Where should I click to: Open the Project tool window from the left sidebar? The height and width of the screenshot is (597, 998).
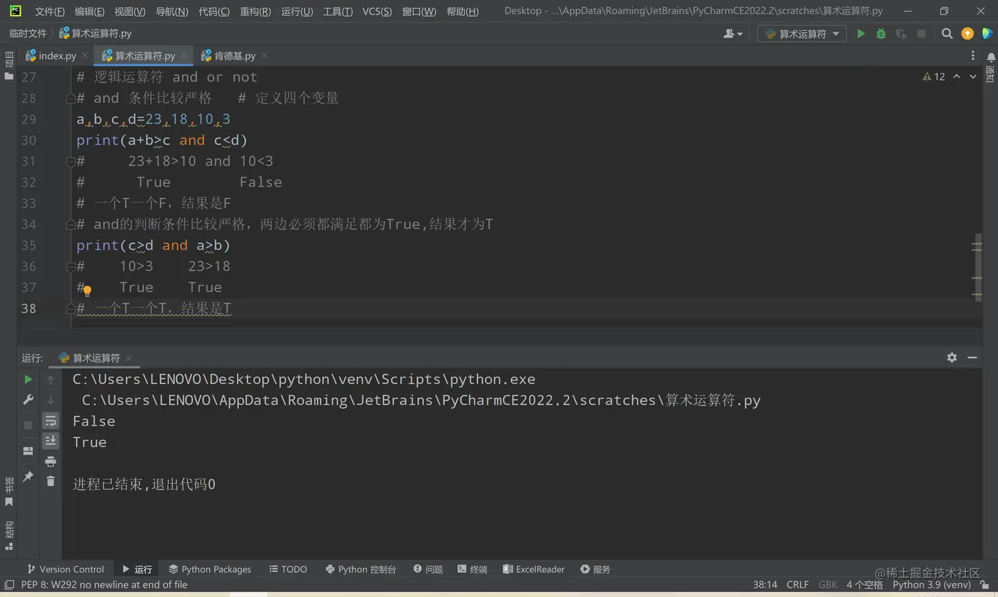(x=9, y=66)
